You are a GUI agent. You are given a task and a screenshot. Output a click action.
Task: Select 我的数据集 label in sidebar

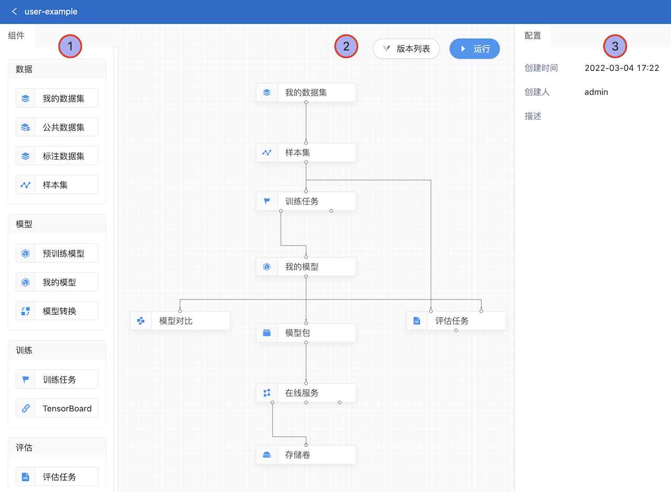point(63,98)
